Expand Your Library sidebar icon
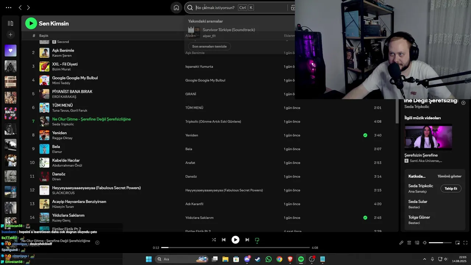 coord(10,23)
